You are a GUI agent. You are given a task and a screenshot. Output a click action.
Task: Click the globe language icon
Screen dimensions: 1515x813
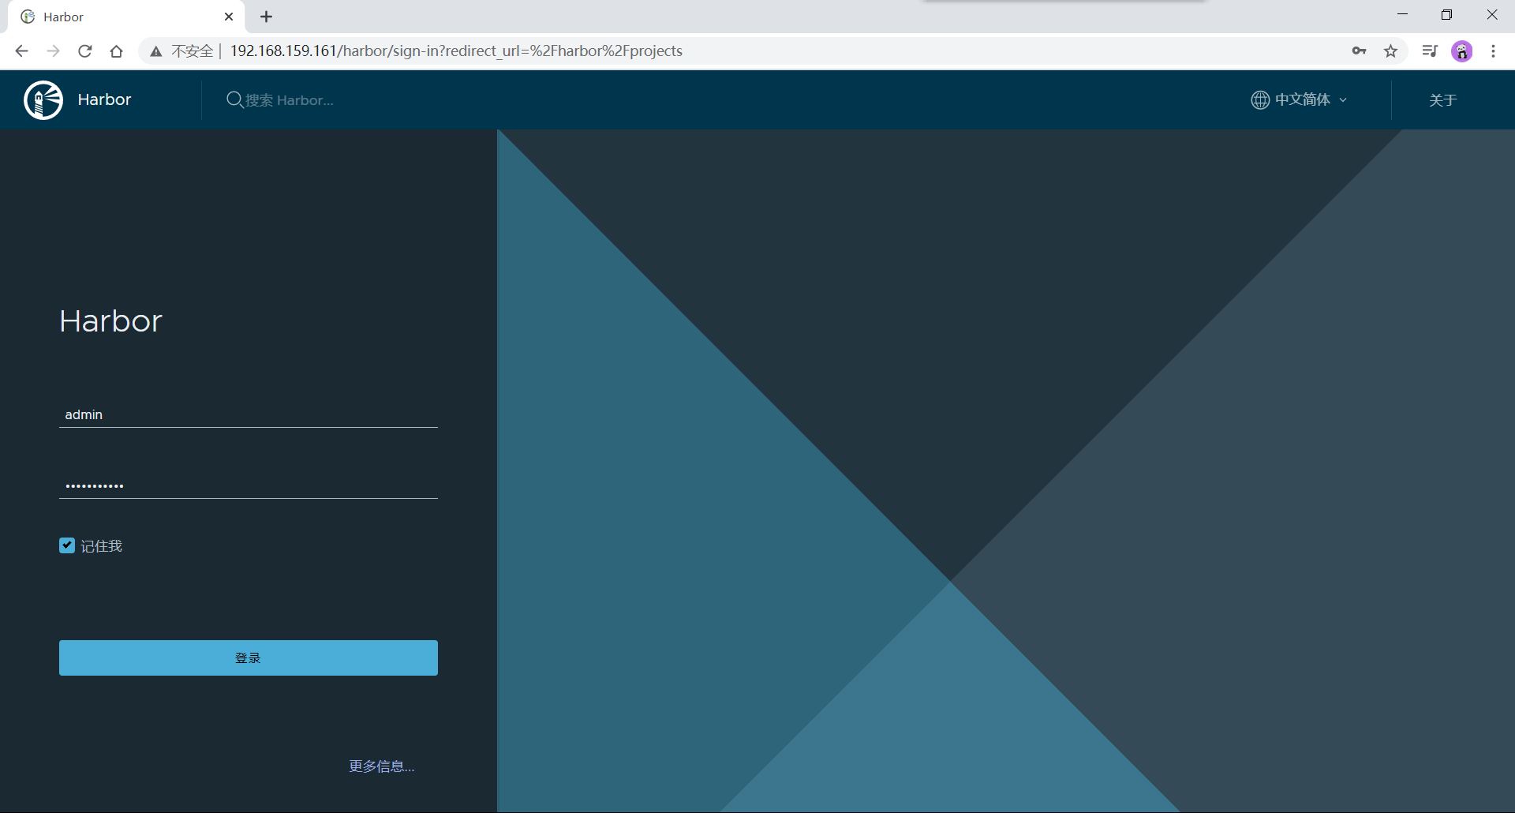click(1260, 100)
